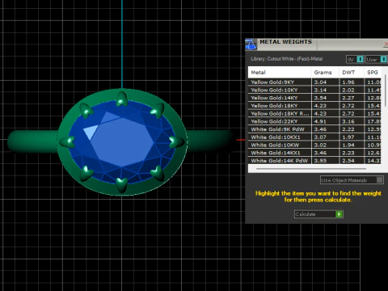
Task: Select the Yellow Gold:18KY R... row
Action: 314,113
